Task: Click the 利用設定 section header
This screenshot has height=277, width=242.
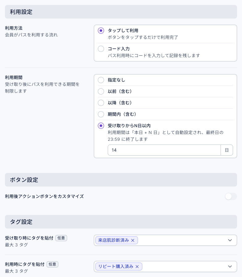Action: 121,12
